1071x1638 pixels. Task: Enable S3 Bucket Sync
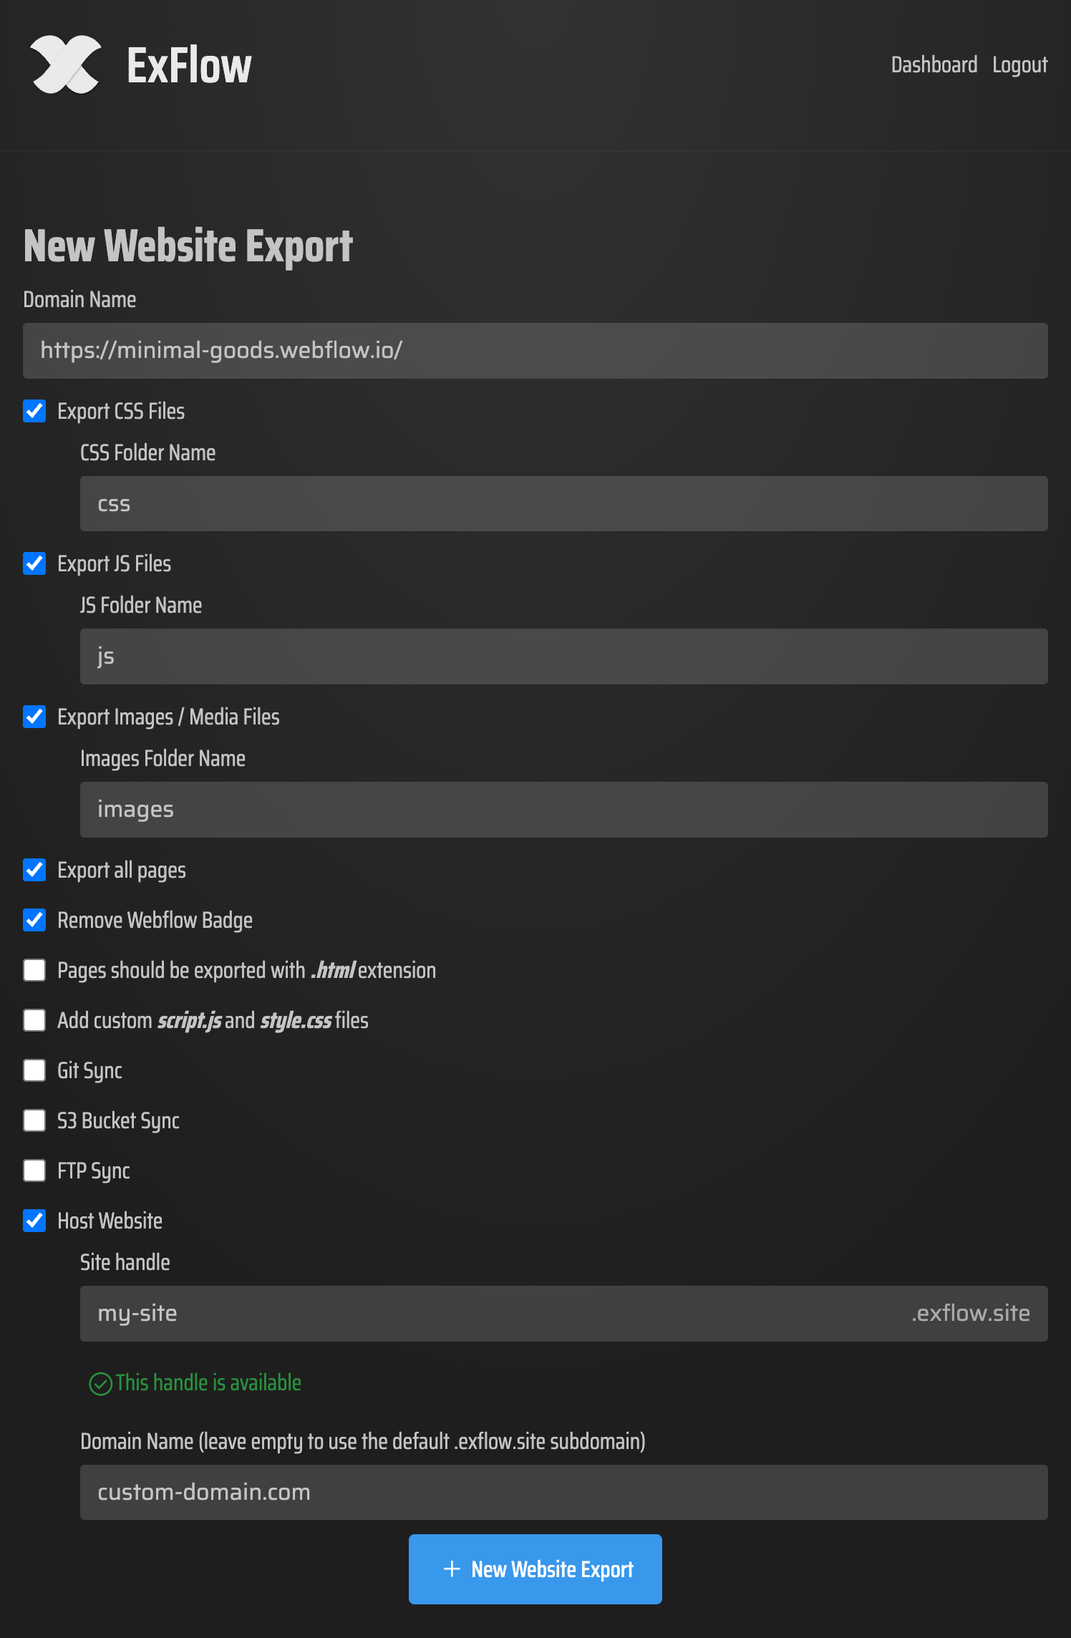point(34,1120)
